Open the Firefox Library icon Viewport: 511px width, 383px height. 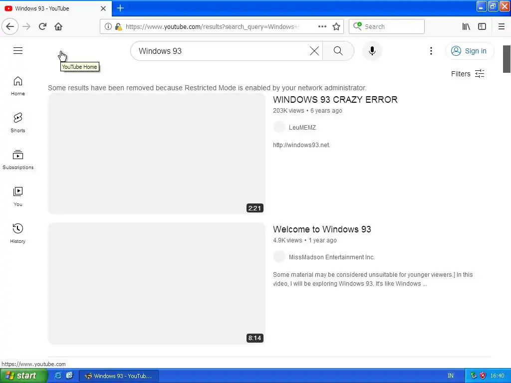coord(466,26)
